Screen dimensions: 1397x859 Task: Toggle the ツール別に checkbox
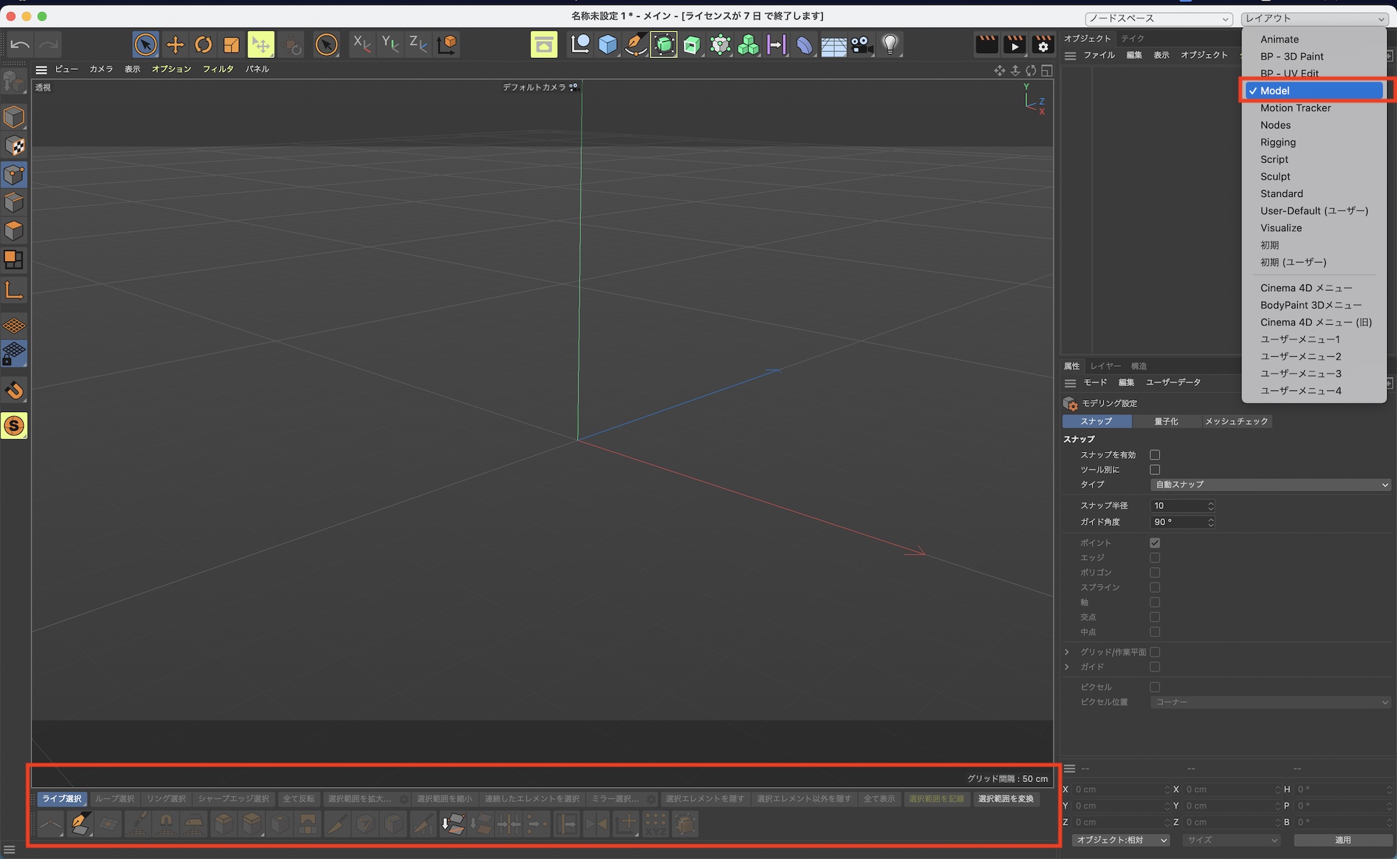[x=1155, y=470]
